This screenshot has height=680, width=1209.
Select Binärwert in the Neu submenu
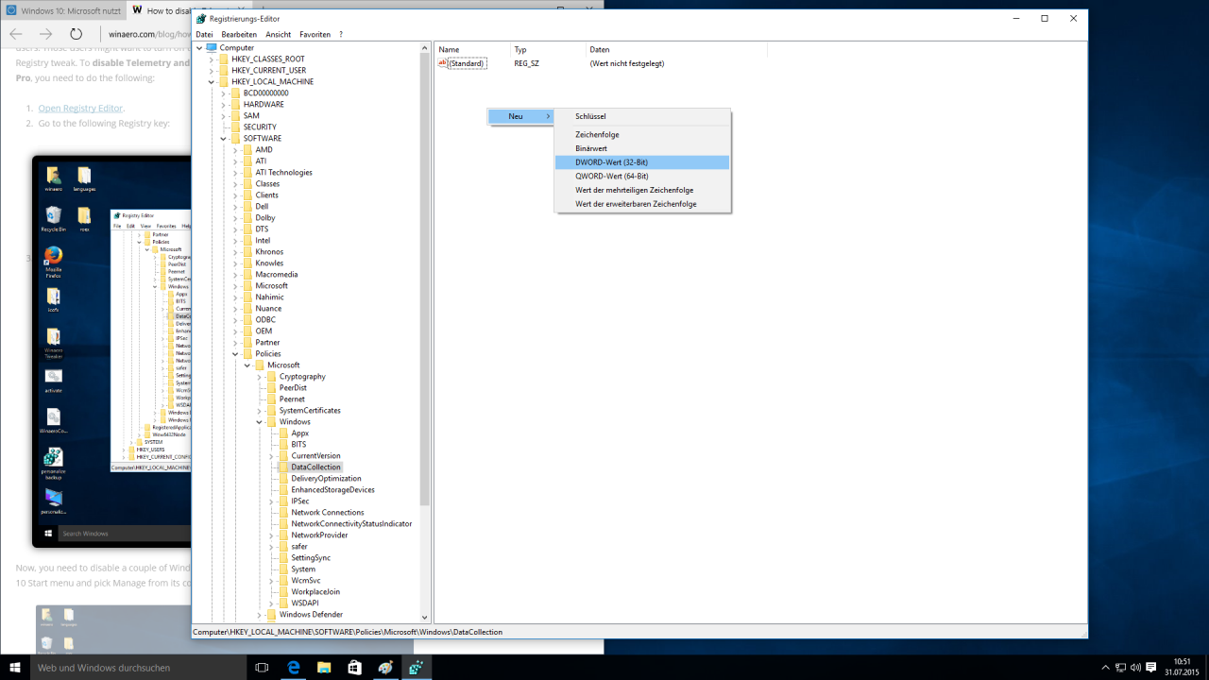pyautogui.click(x=642, y=148)
